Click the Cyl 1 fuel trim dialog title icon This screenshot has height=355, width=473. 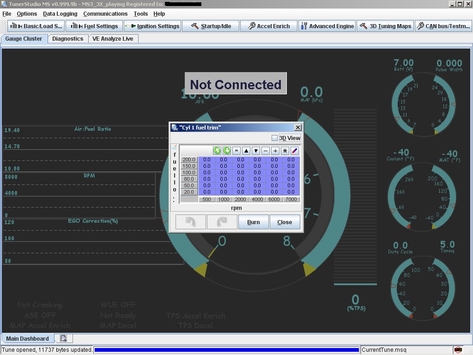[174, 128]
